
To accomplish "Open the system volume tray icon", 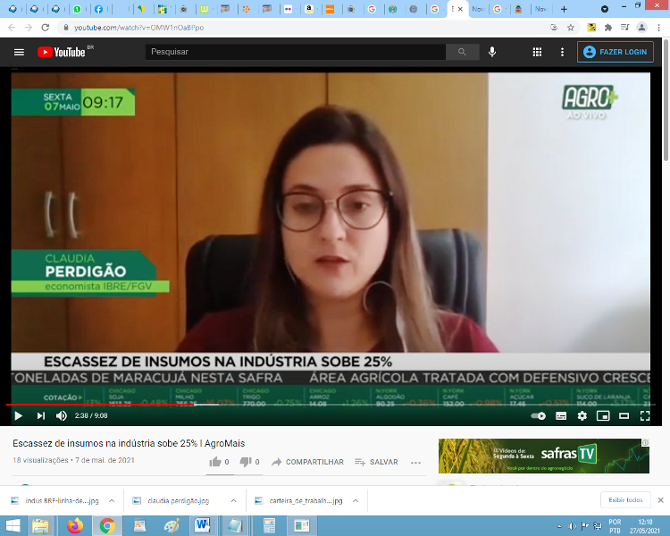I will 572,526.
